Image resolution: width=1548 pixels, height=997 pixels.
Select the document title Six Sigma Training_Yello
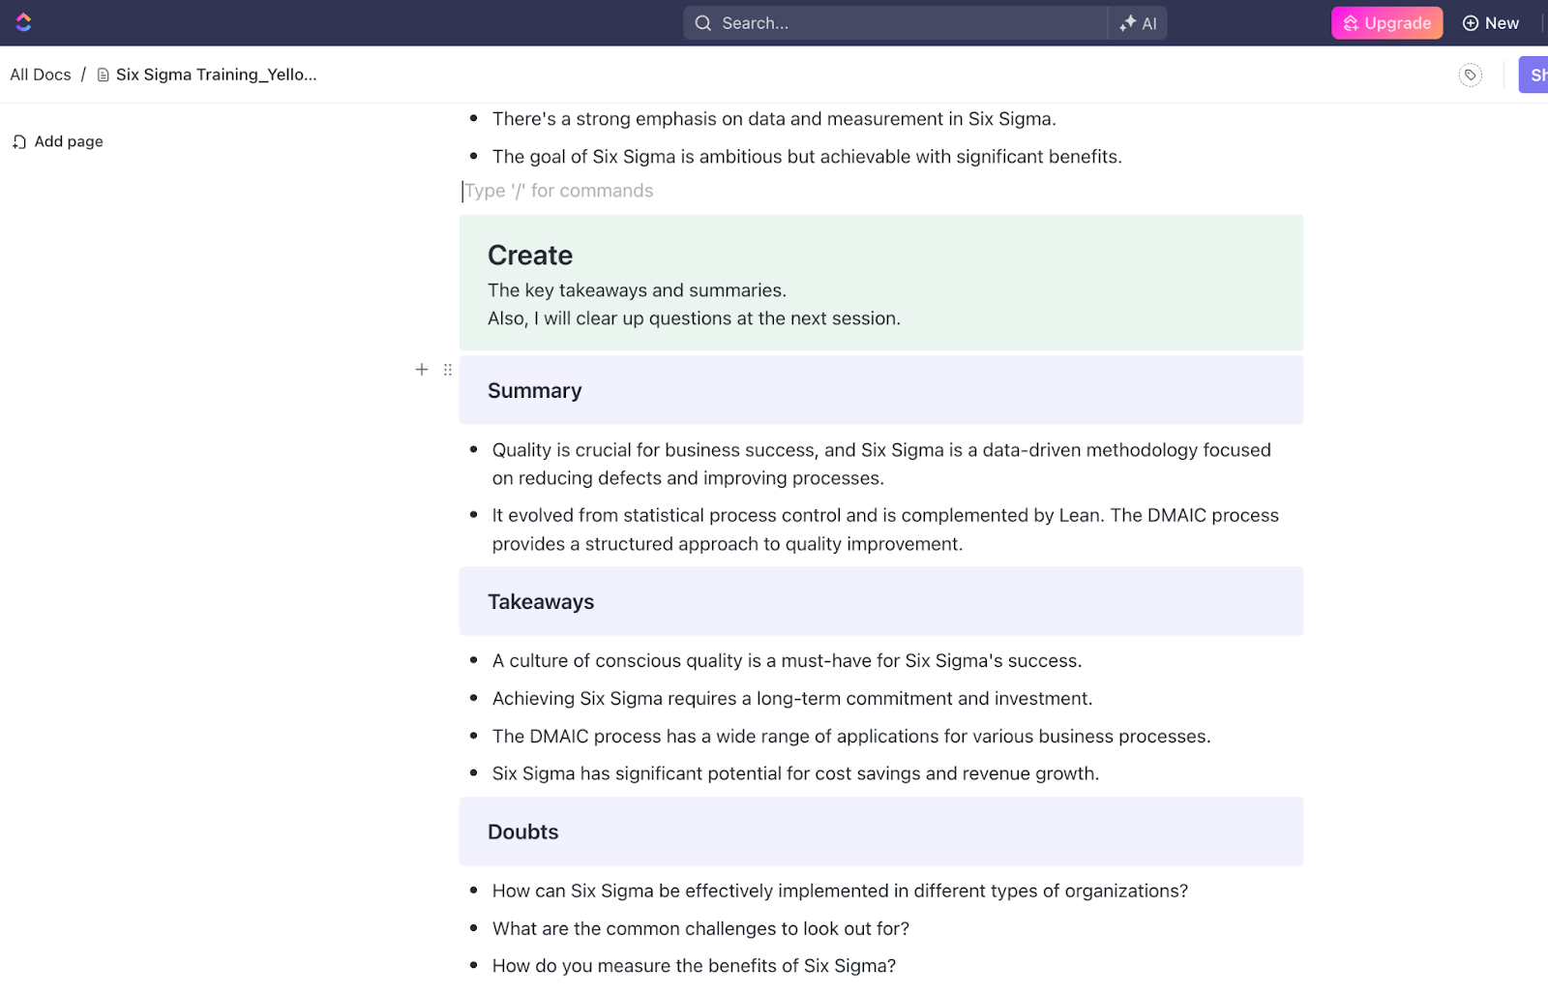(216, 74)
